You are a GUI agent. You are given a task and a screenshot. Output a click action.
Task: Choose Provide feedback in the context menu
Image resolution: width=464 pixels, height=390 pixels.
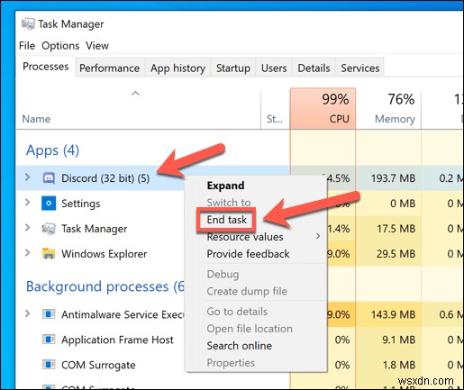tap(248, 254)
